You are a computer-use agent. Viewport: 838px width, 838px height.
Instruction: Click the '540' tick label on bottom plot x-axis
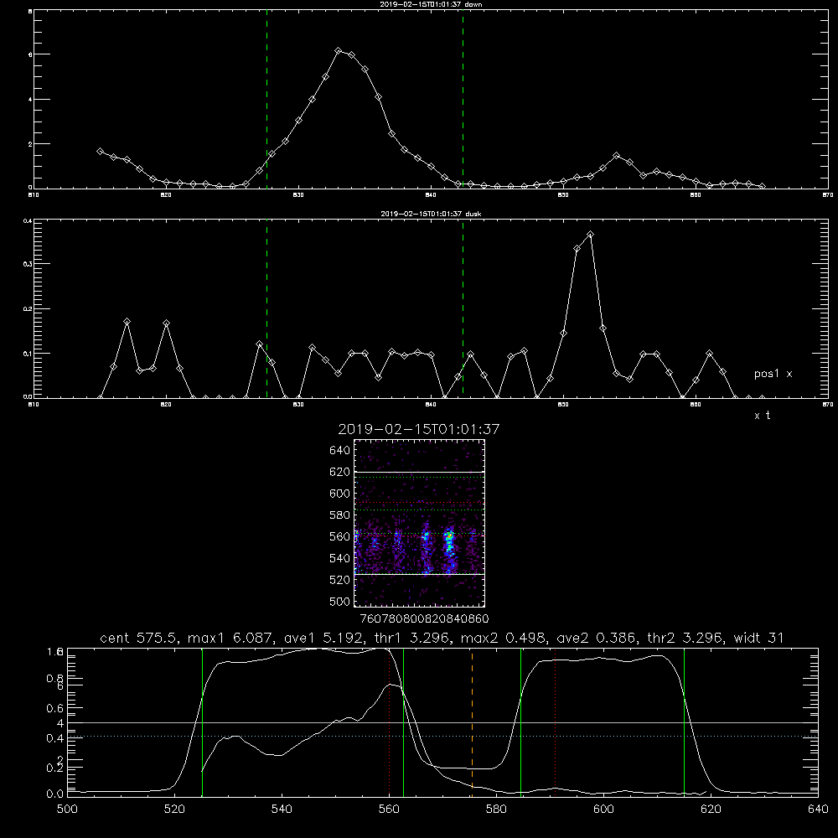pyautogui.click(x=282, y=810)
